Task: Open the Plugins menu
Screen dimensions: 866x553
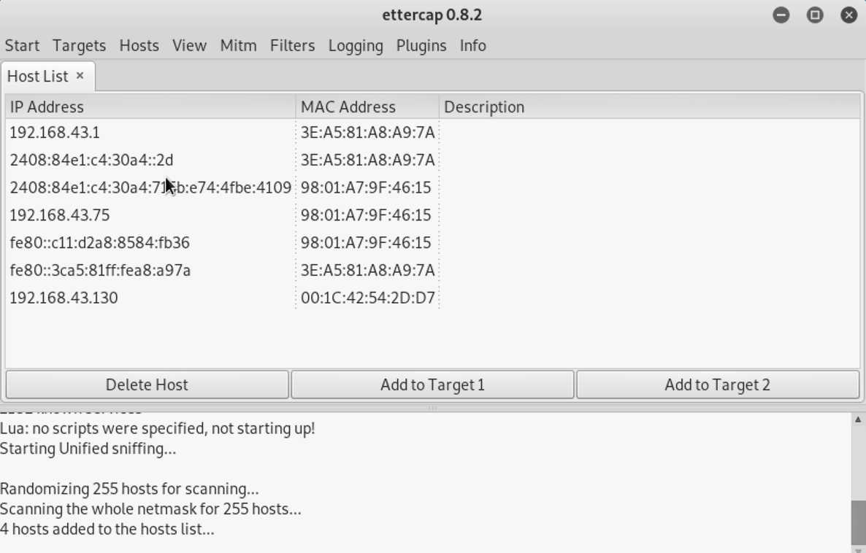Action: click(x=421, y=45)
